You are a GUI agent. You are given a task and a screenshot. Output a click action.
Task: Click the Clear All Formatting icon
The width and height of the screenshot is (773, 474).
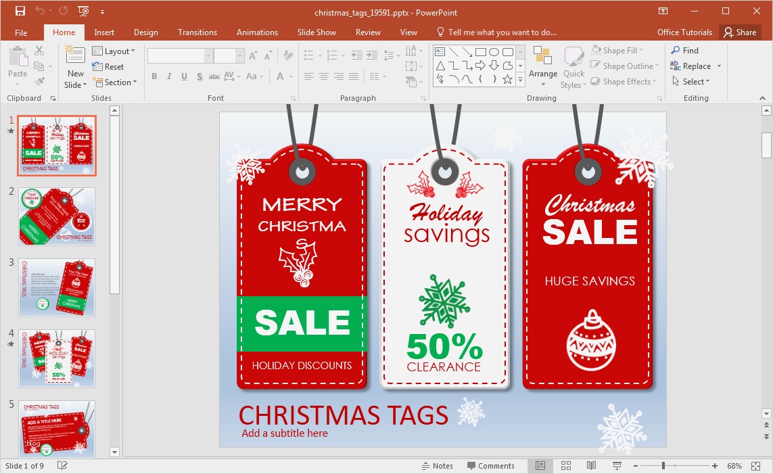coord(288,55)
